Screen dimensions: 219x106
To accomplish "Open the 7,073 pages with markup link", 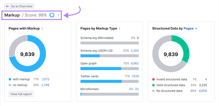I will pyautogui.click(x=46, y=79).
